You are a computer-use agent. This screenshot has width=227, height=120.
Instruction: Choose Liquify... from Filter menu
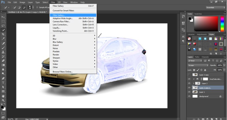tap(73, 28)
